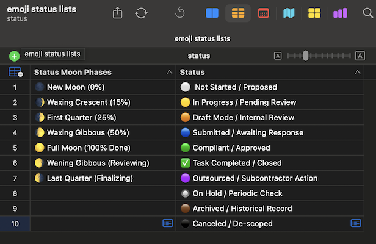Adjust the text size slider thumb
The height and width of the screenshot is (244, 376).
coord(305,56)
